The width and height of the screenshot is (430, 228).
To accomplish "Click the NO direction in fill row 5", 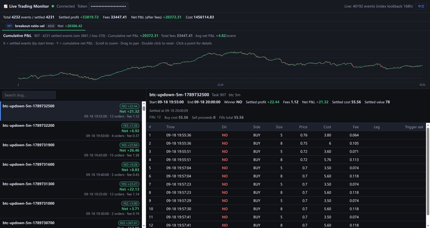I will [225, 168].
